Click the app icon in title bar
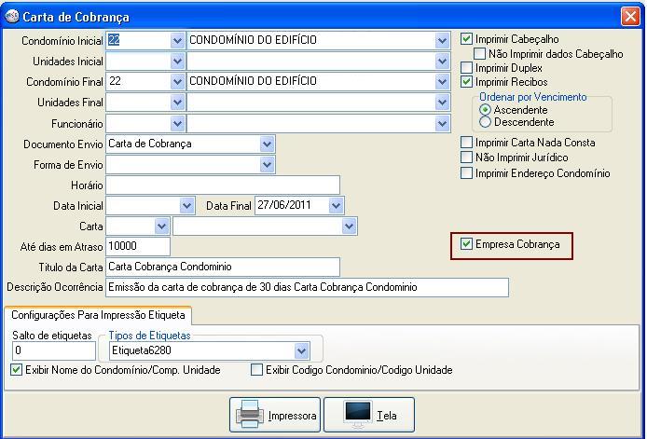This screenshot has height=439, width=647. pyautogui.click(x=11, y=17)
